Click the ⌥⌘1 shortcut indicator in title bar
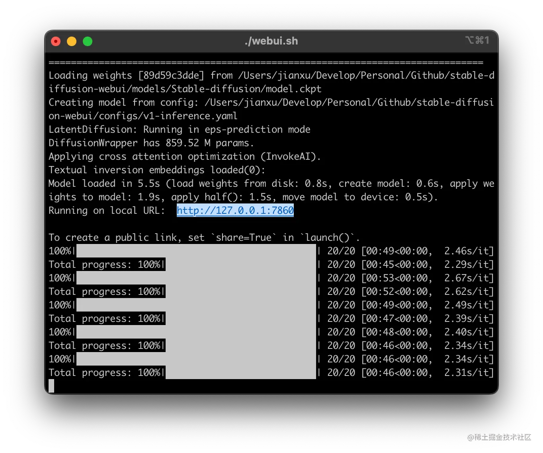 (477, 40)
